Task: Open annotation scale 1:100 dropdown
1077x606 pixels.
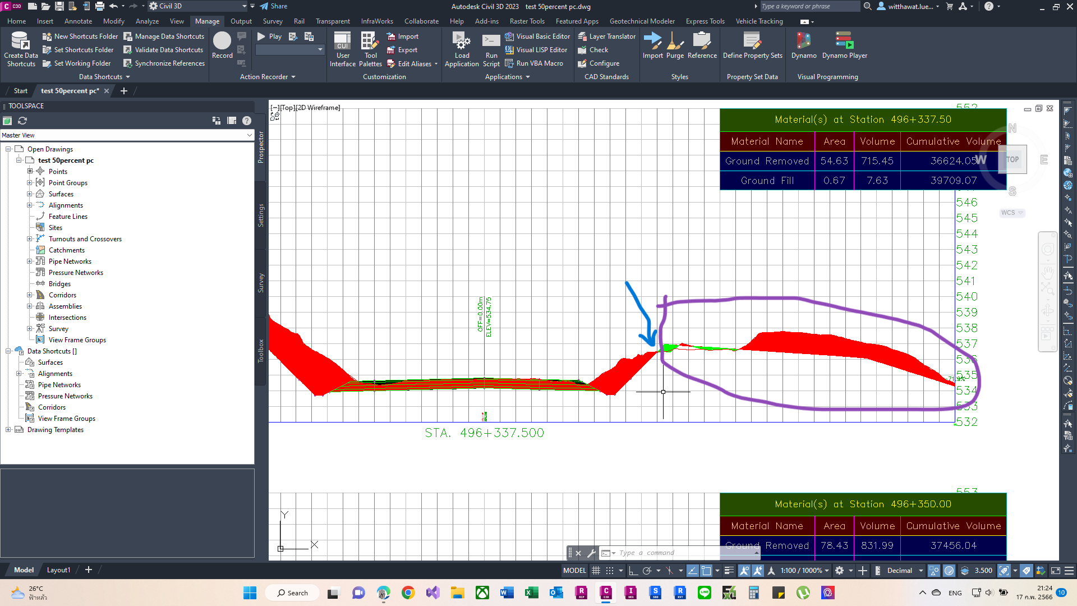Action: [804, 571]
